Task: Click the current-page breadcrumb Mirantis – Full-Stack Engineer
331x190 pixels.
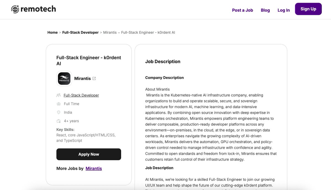Action: [x=139, y=32]
